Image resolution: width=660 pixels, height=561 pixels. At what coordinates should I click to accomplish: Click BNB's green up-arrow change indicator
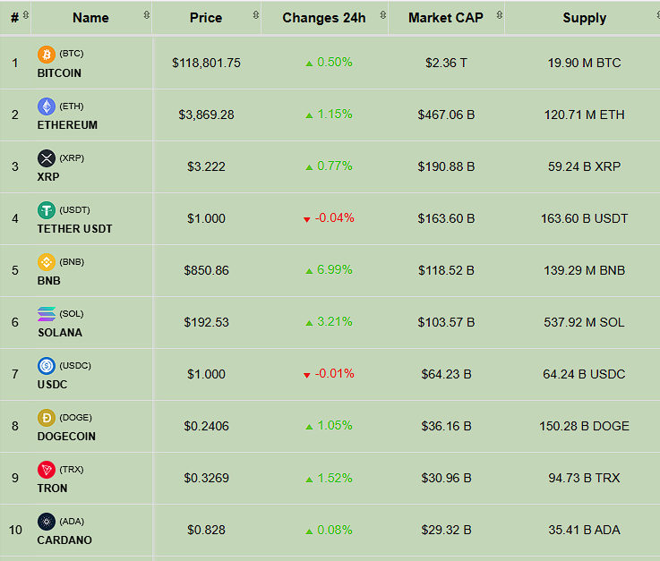(309, 271)
